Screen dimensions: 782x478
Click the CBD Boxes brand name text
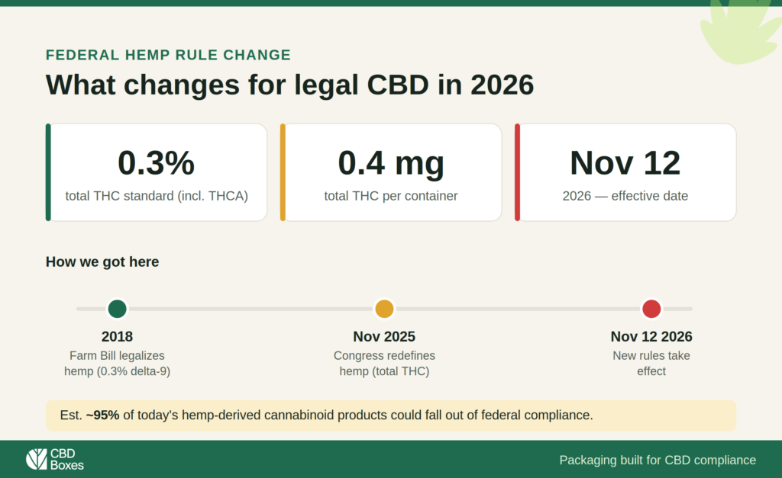pyautogui.click(x=67, y=459)
